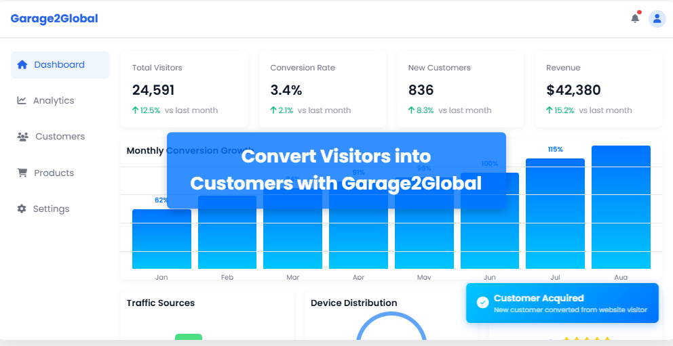Click the Customers people icon
Screen dimensions: 673x346
pos(23,137)
